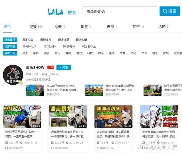Open title 语言暴力到底有多可怕
The image size is (182, 155).
click(67, 134)
